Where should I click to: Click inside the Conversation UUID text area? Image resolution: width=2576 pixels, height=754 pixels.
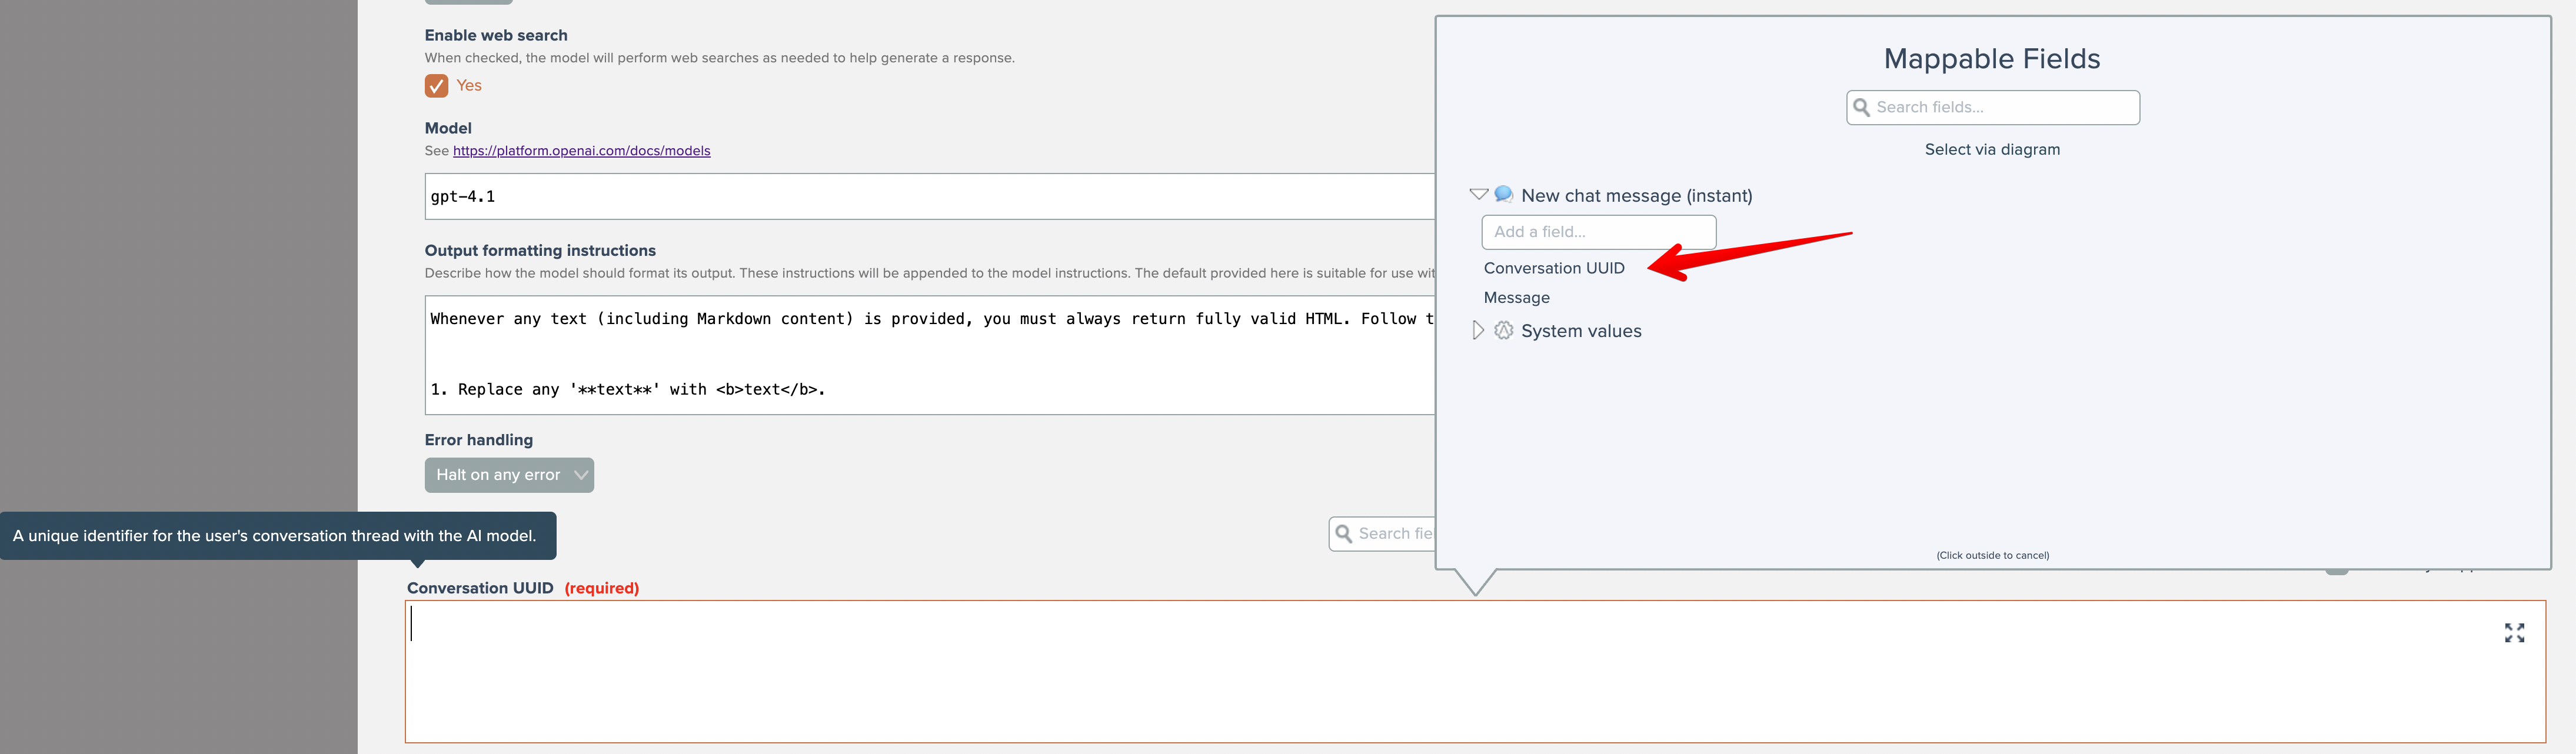pyautogui.click(x=1400, y=672)
